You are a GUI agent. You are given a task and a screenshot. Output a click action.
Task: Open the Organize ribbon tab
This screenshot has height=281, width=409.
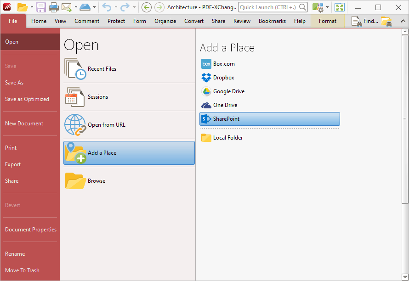point(165,21)
